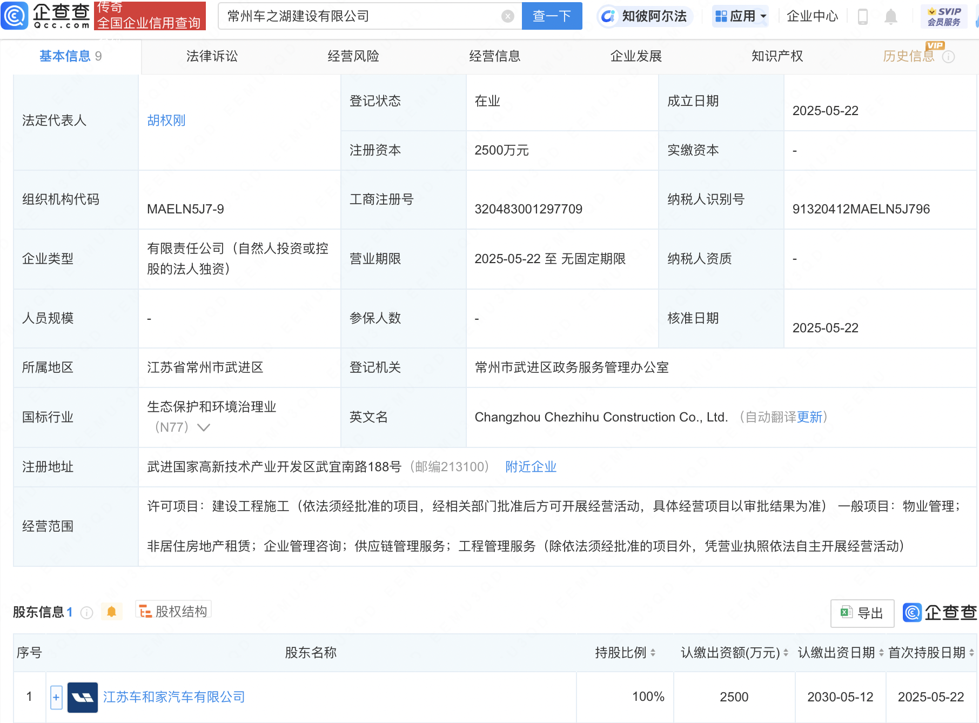Open the 应用 dropdown menu
The image size is (979, 723).
pyautogui.click(x=740, y=16)
